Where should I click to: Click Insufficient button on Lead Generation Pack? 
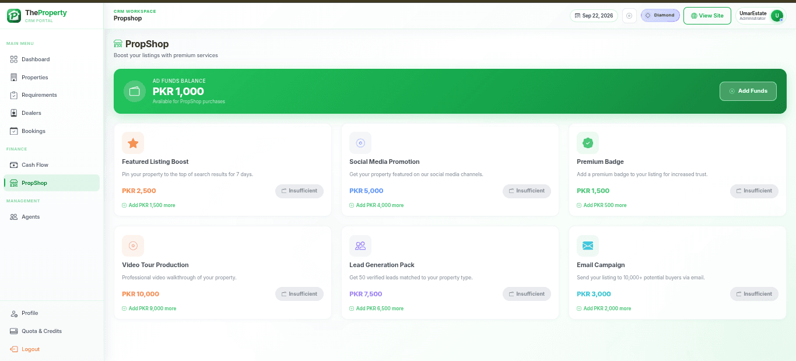[x=527, y=294]
